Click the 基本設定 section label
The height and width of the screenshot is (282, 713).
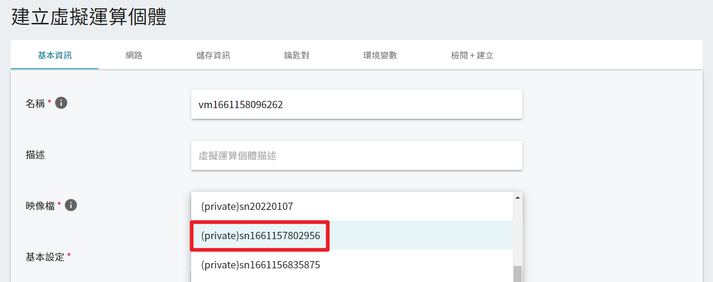click(x=45, y=257)
